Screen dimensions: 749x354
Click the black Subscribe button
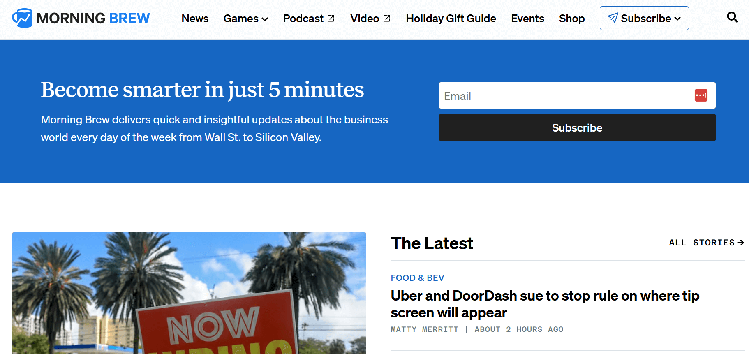(577, 127)
